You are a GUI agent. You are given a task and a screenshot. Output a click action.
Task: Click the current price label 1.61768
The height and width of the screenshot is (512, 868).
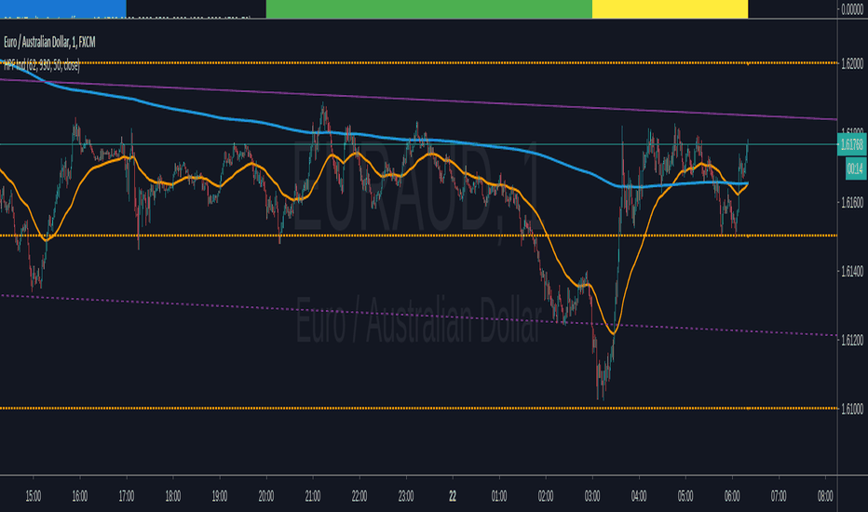click(x=851, y=145)
